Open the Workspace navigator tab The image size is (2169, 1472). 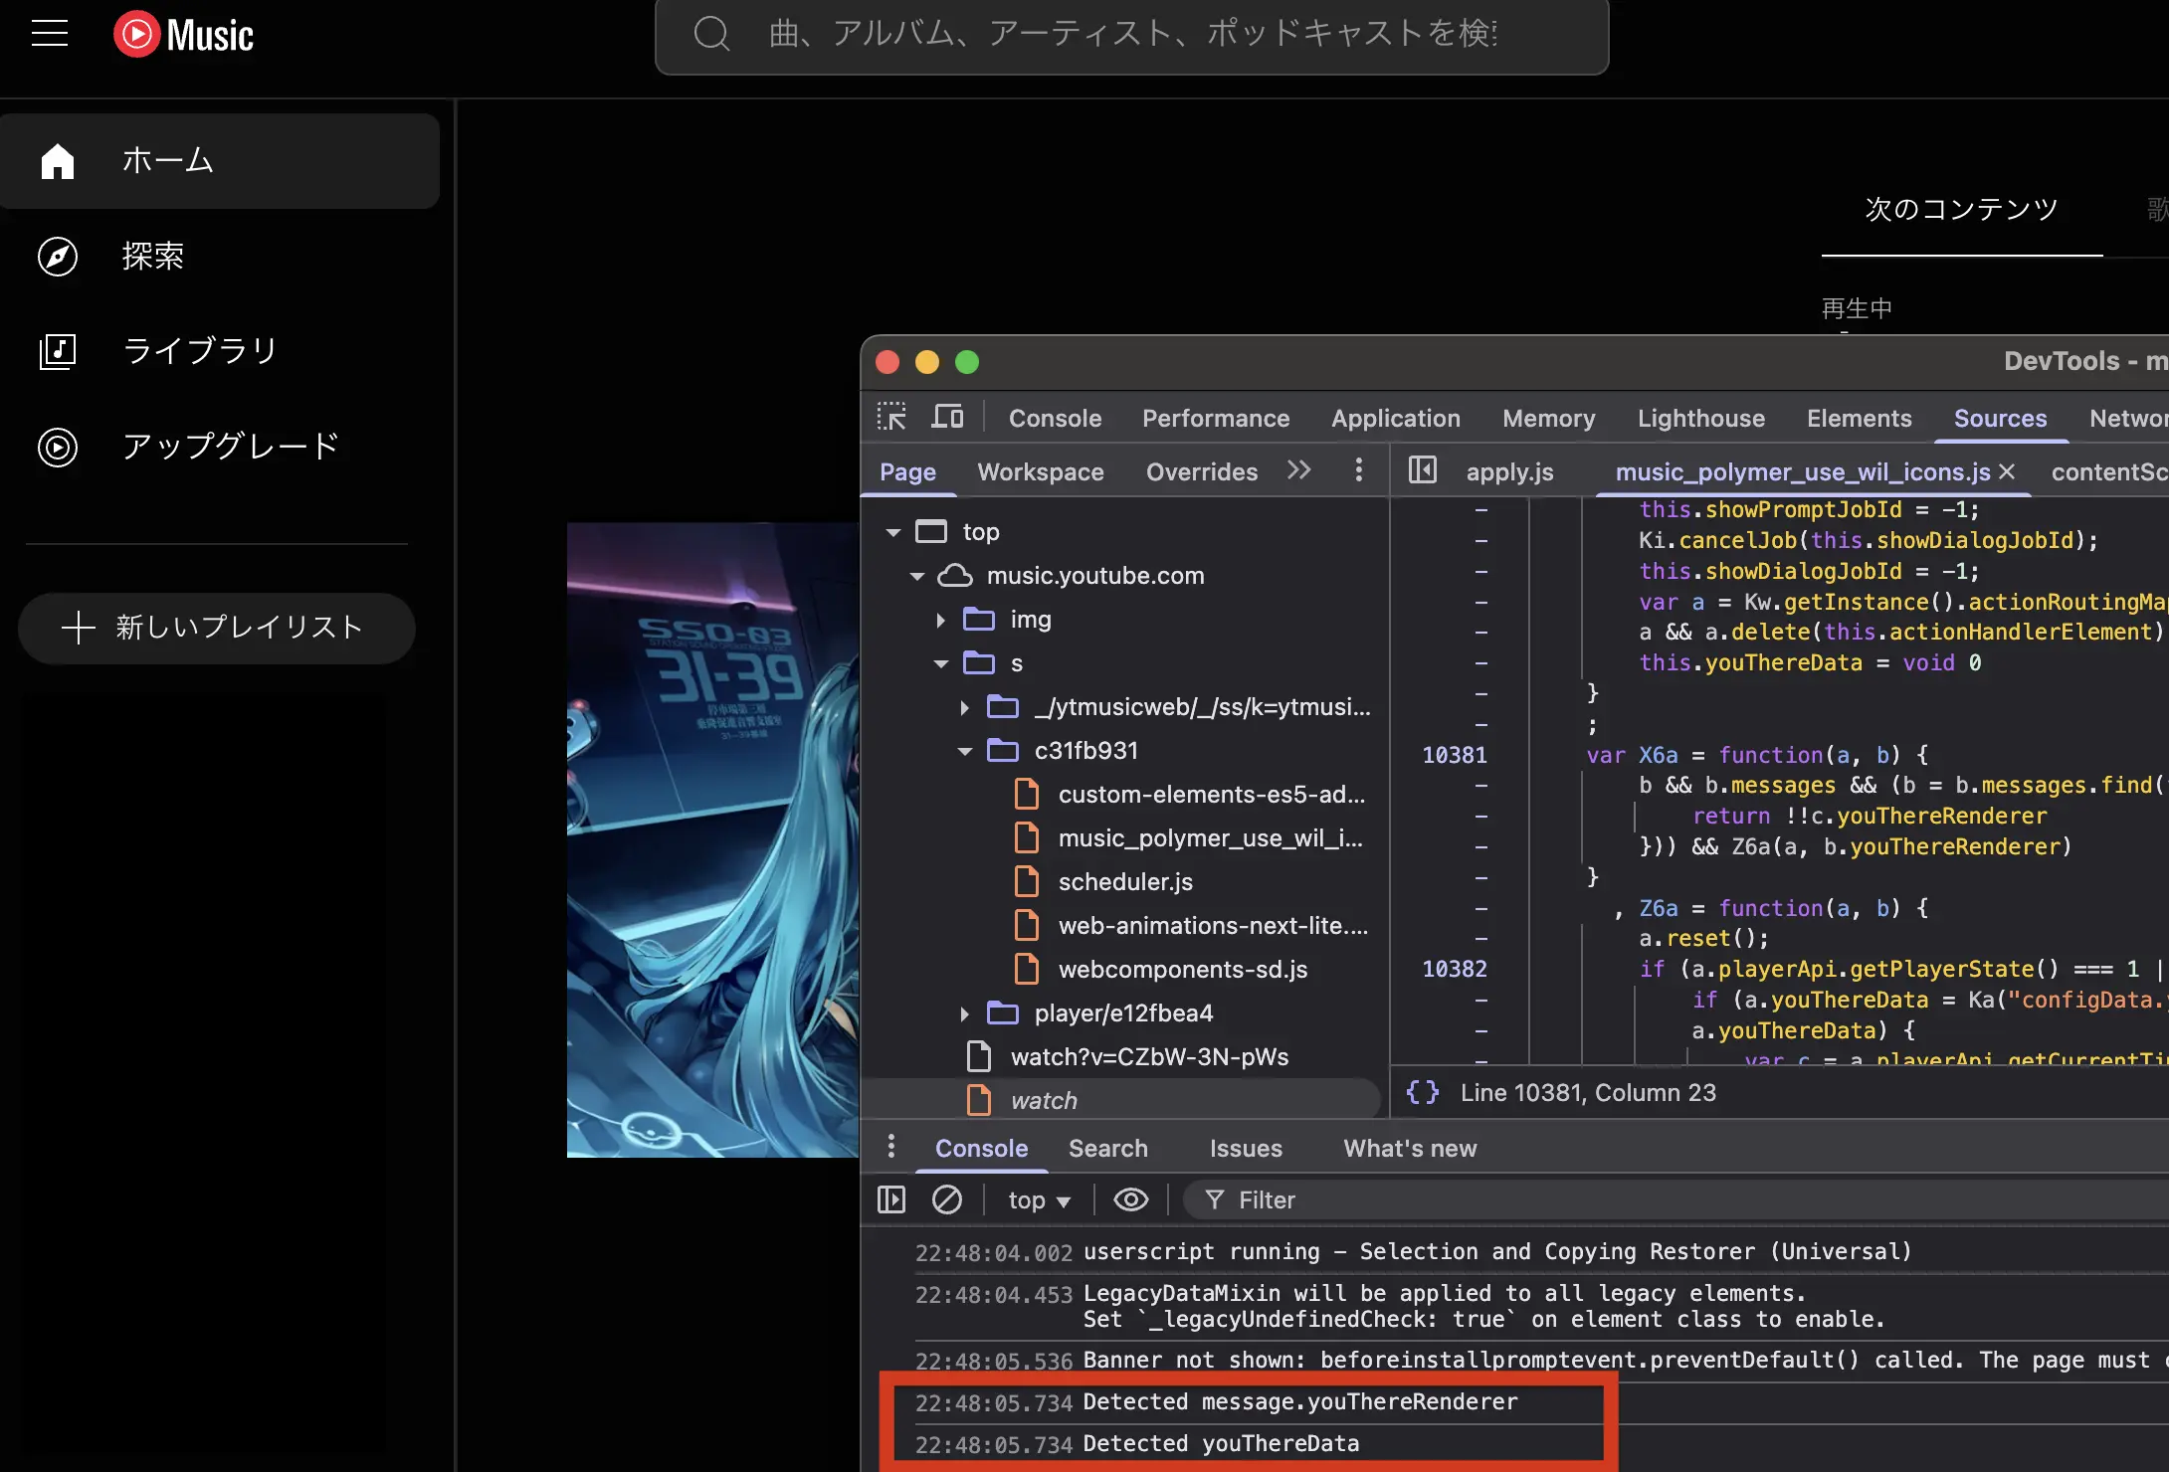click(1041, 472)
